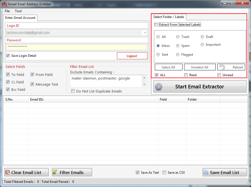This screenshot has width=251, height=187.
Task: Click the Save Email List document icon
Action: pyautogui.click(x=206, y=172)
